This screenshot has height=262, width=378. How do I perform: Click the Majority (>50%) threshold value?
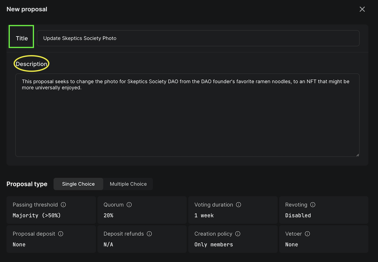pyautogui.click(x=37, y=215)
